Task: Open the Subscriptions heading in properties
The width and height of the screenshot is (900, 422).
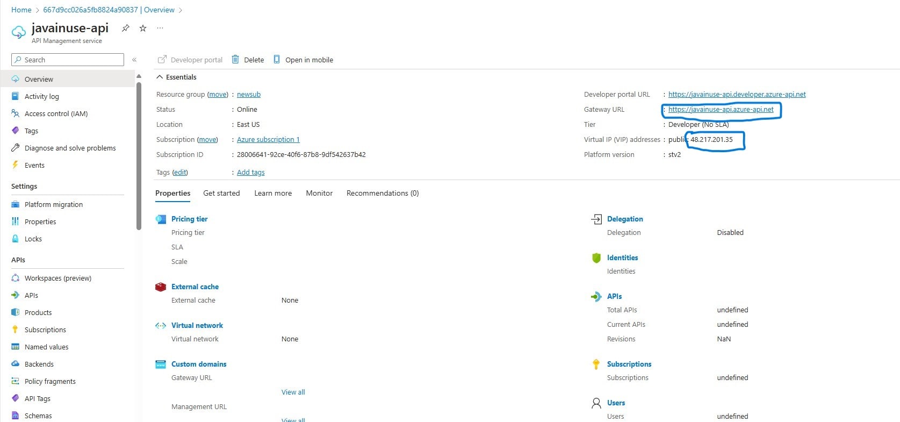Action: pos(629,364)
